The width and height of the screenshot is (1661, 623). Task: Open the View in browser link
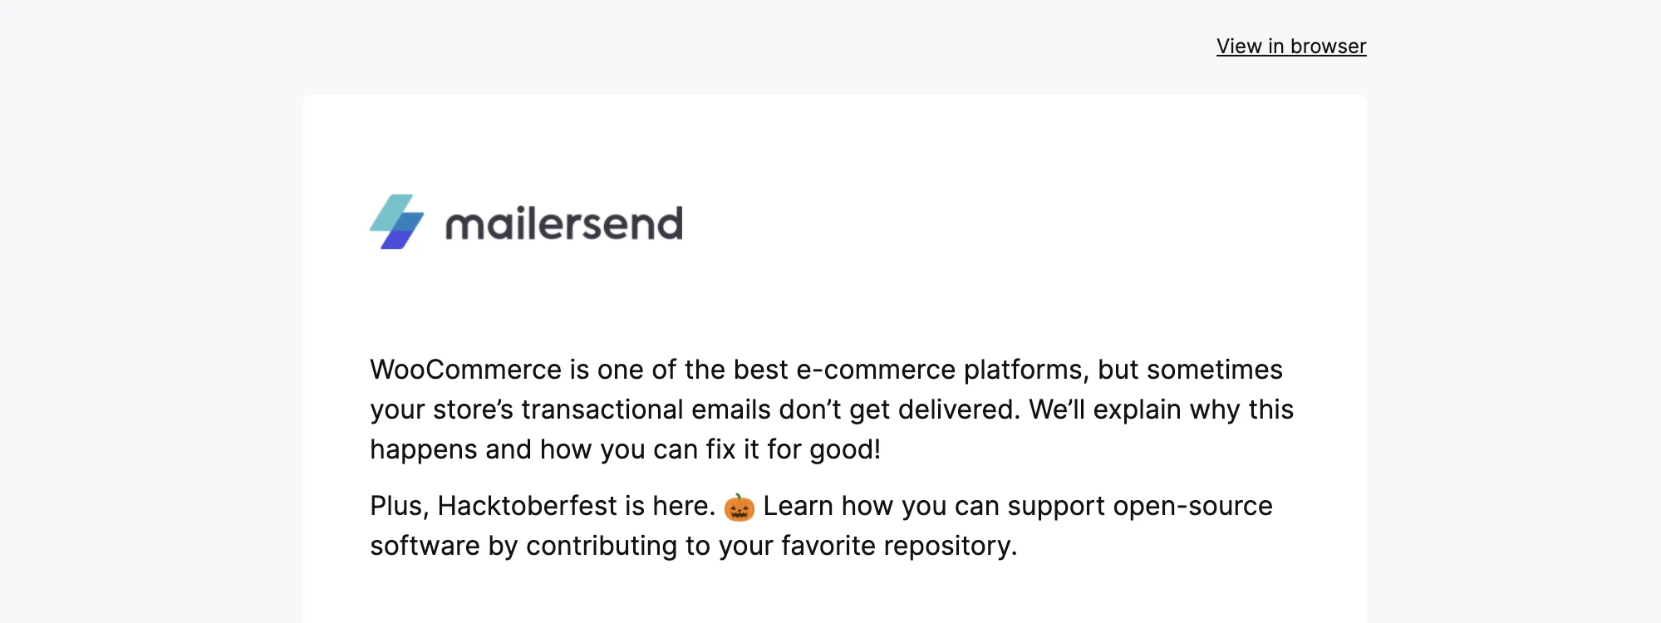[1290, 47]
